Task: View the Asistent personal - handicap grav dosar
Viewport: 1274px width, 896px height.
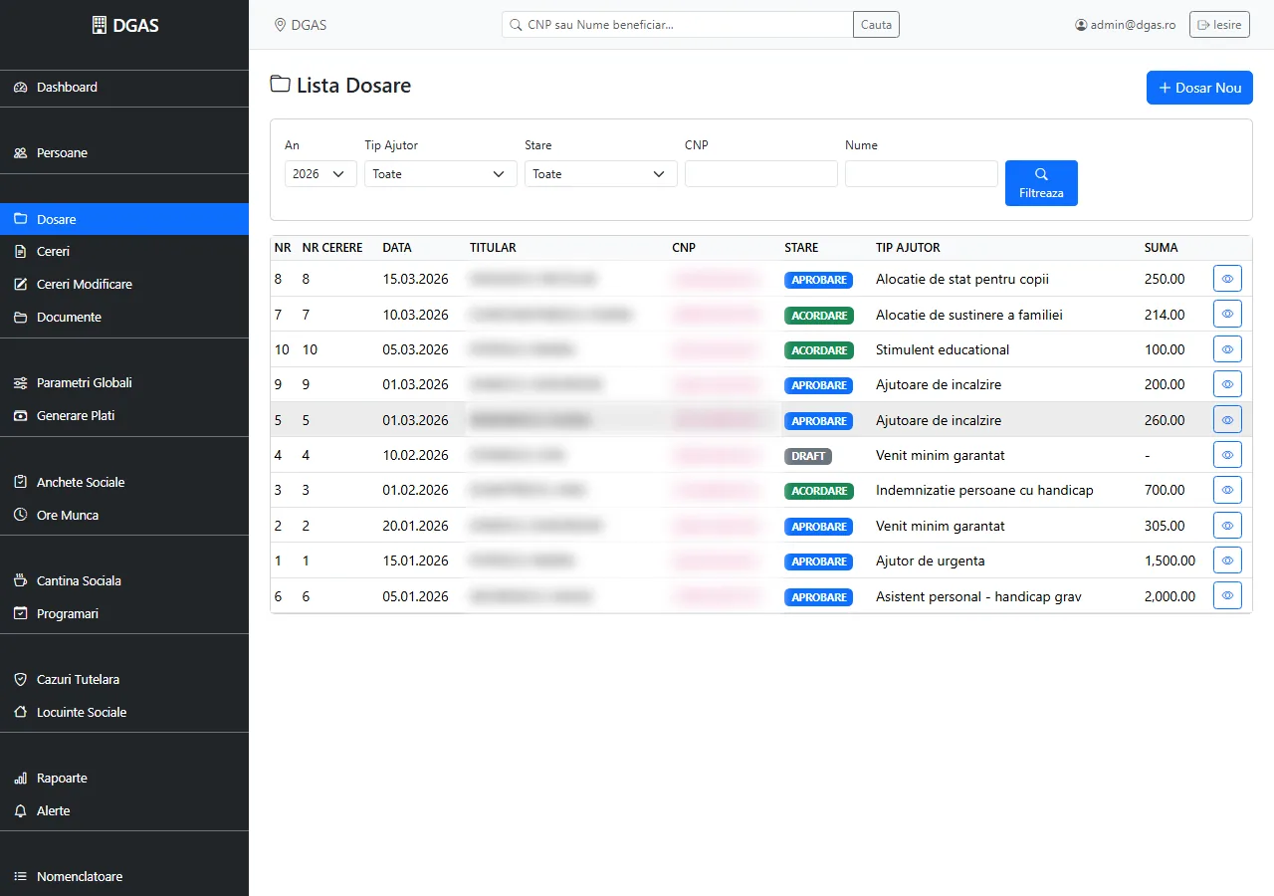Action: (1227, 596)
